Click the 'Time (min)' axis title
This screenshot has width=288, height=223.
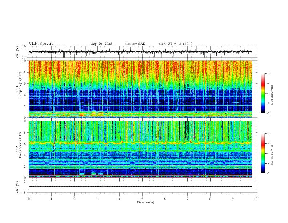[x=145, y=202]
